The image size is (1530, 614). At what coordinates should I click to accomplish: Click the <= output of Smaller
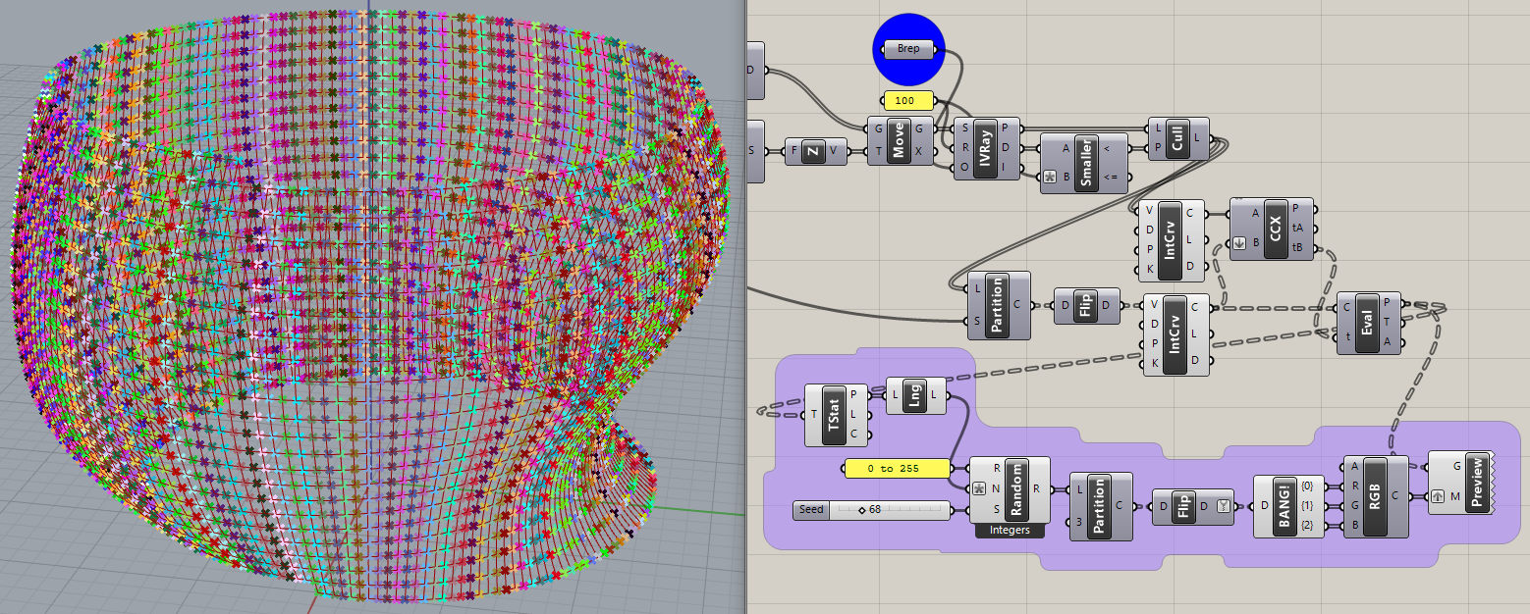1109,178
